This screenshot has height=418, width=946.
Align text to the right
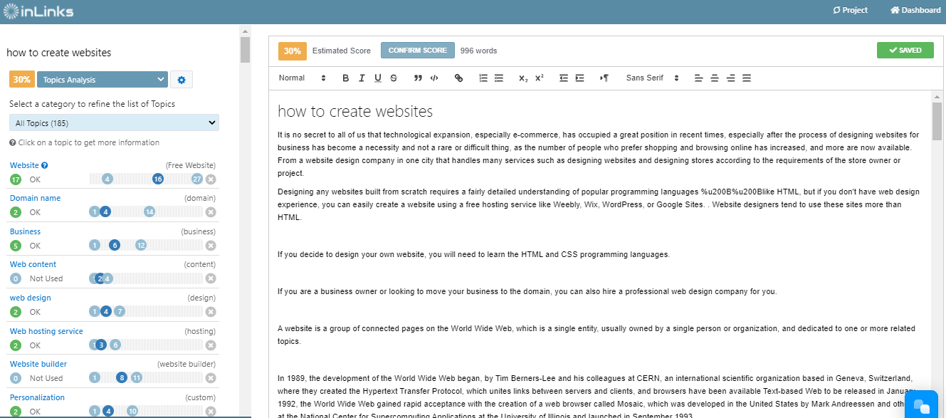(730, 78)
